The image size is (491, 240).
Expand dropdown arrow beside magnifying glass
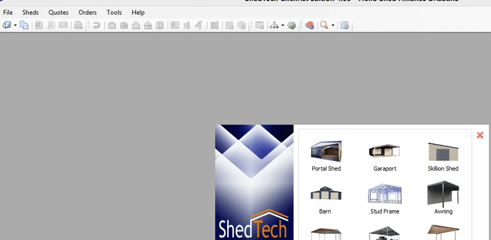coord(333,25)
